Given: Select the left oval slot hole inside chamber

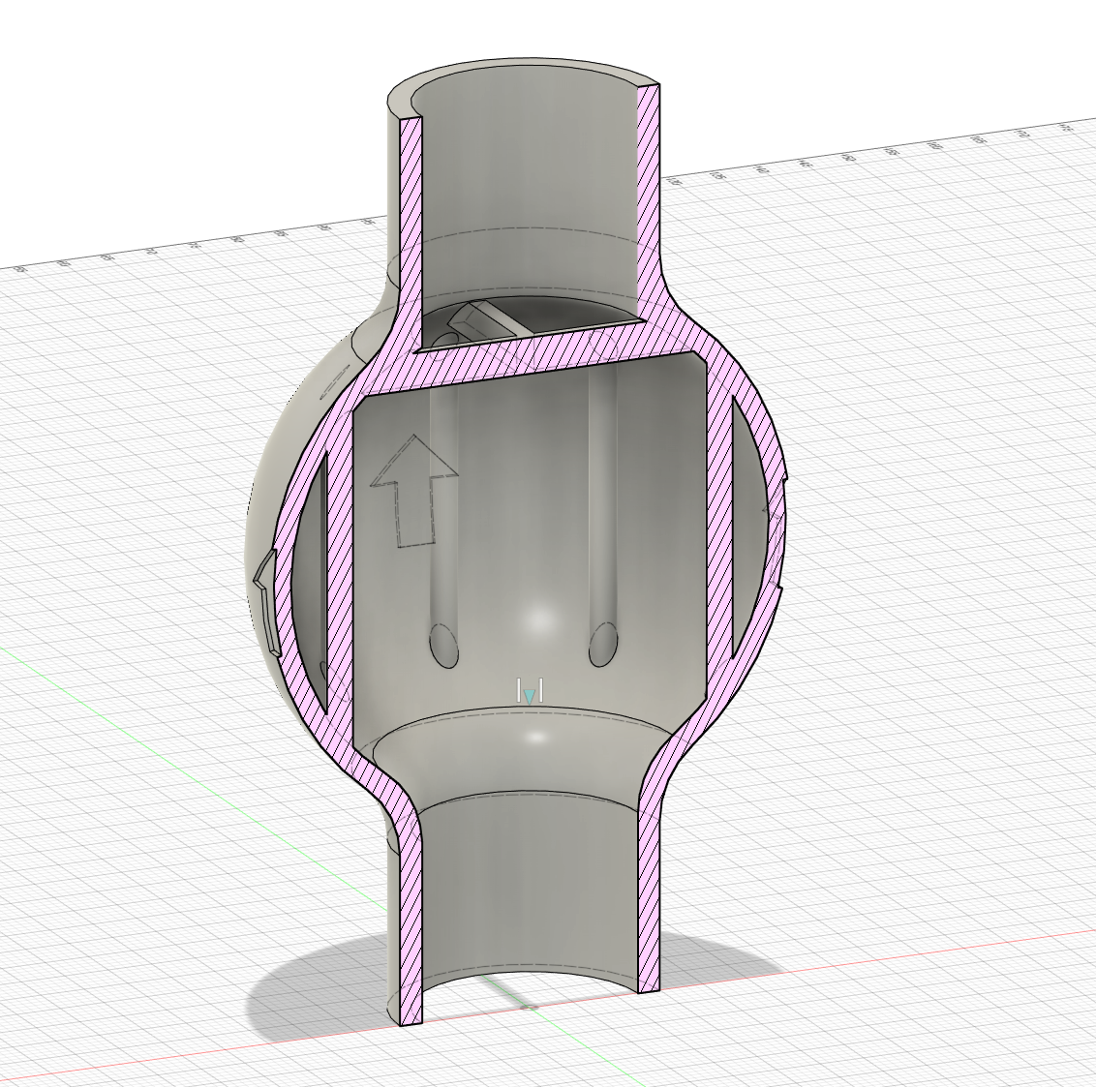Looking at the screenshot, I should coord(443,646).
